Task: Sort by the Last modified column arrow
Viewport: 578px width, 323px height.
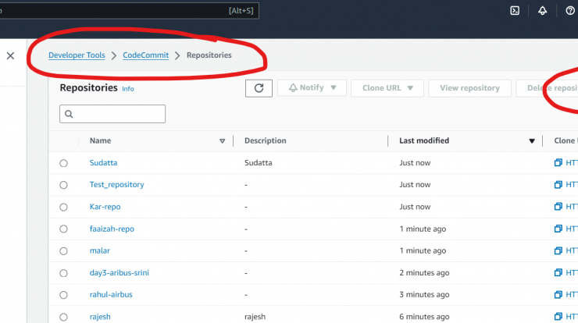Action: click(532, 141)
